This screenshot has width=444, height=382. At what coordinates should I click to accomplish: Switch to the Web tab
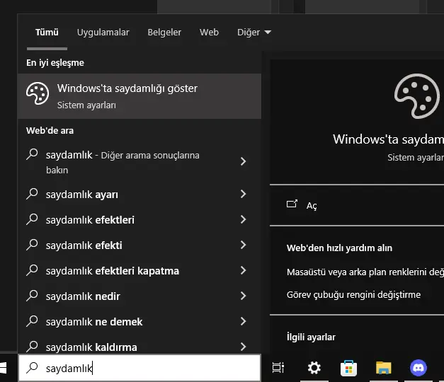209,33
